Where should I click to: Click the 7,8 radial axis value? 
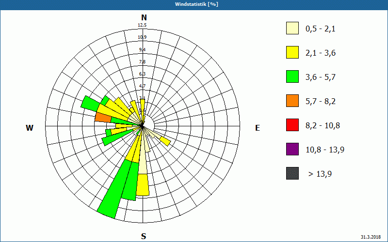click(x=142, y=62)
